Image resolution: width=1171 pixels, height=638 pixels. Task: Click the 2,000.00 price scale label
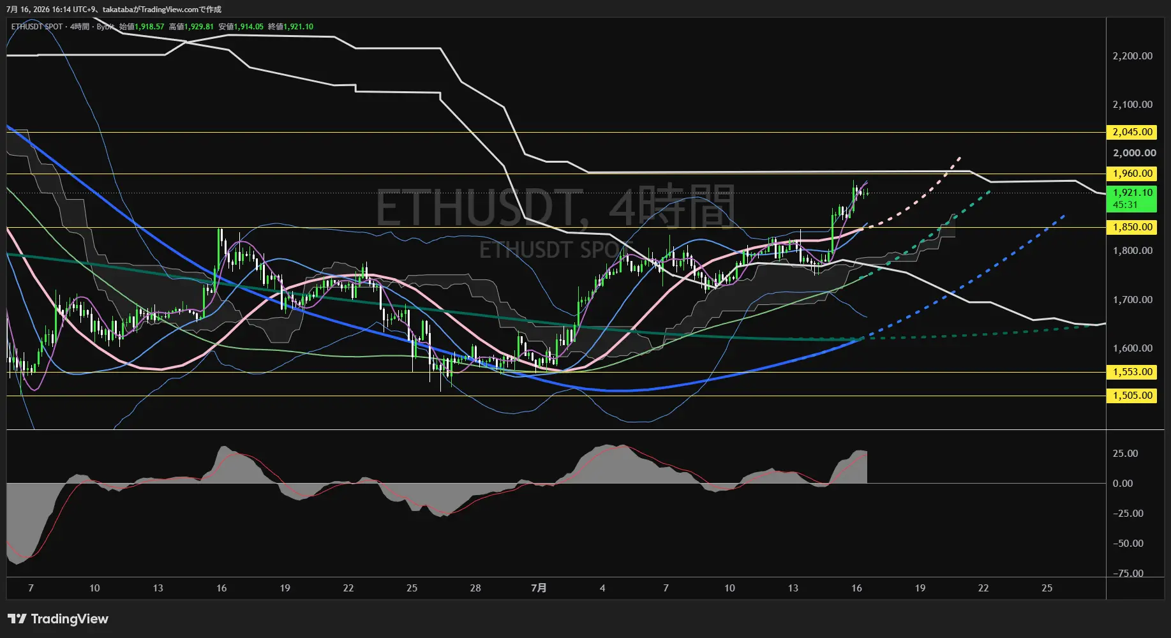(x=1135, y=153)
